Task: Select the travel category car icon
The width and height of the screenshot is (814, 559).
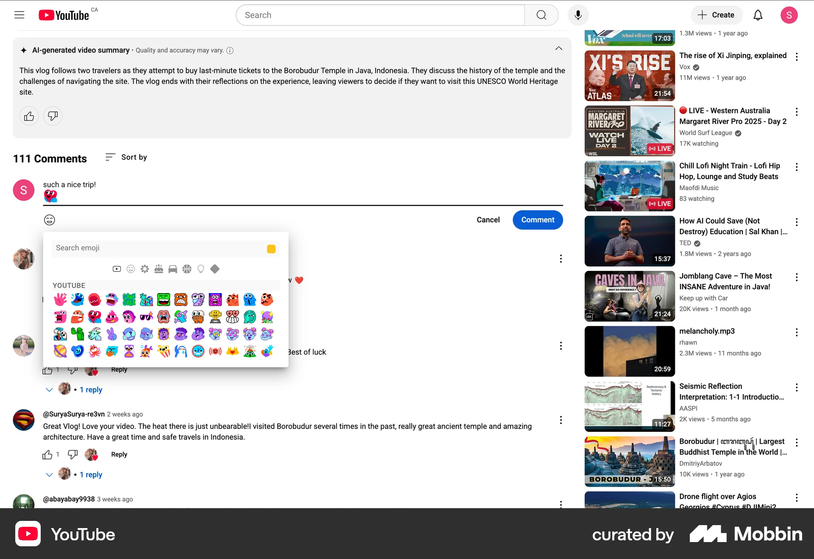Action: (x=173, y=269)
